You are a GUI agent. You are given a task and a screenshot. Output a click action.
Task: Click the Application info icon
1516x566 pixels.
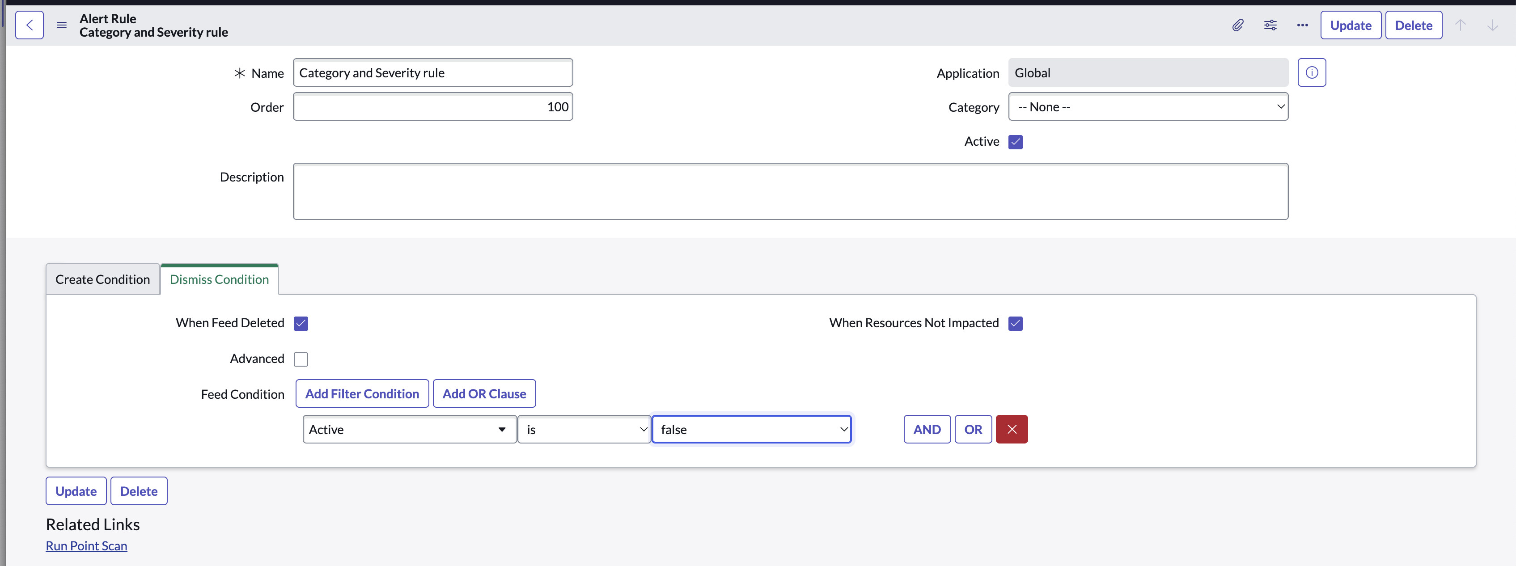pyautogui.click(x=1312, y=72)
